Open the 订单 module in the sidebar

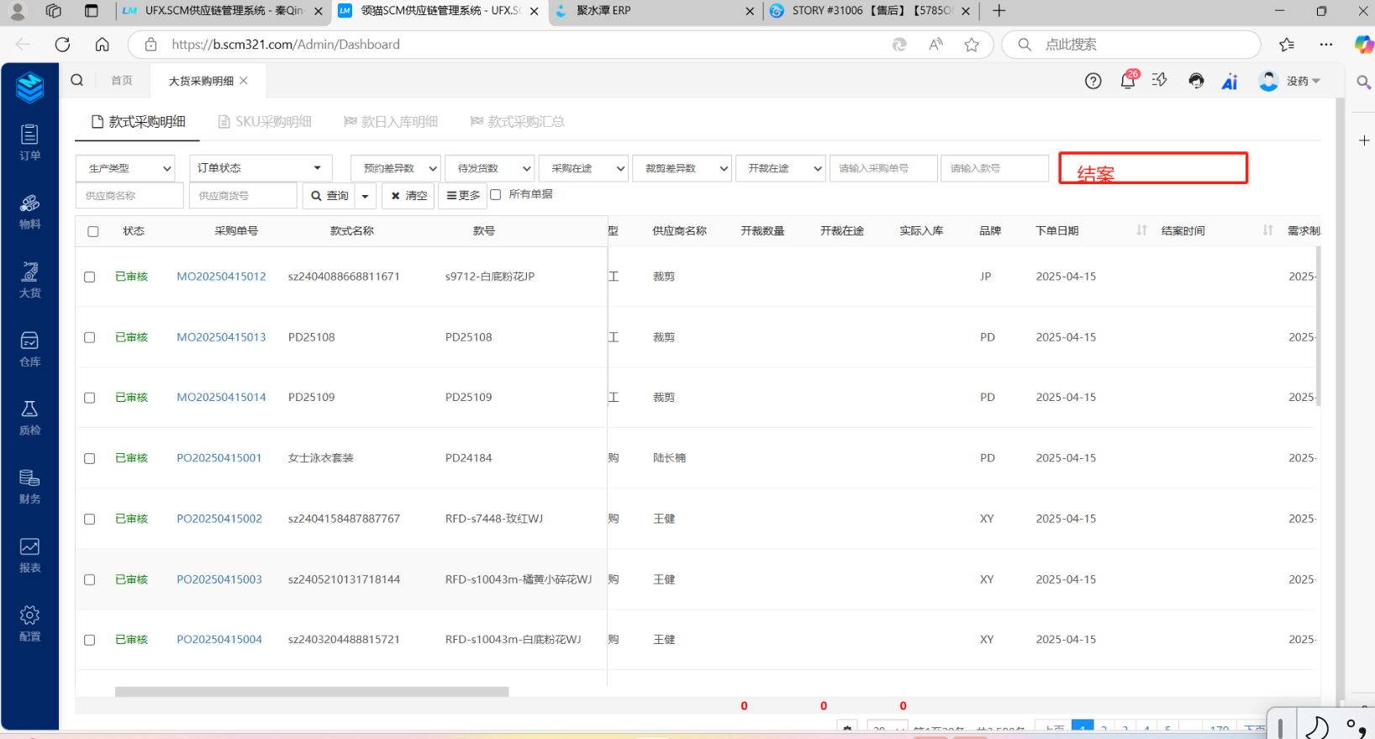coord(29,141)
